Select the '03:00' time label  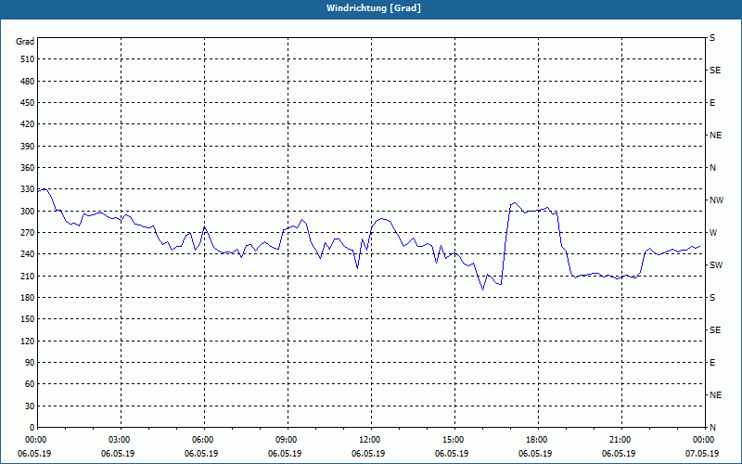tap(119, 440)
